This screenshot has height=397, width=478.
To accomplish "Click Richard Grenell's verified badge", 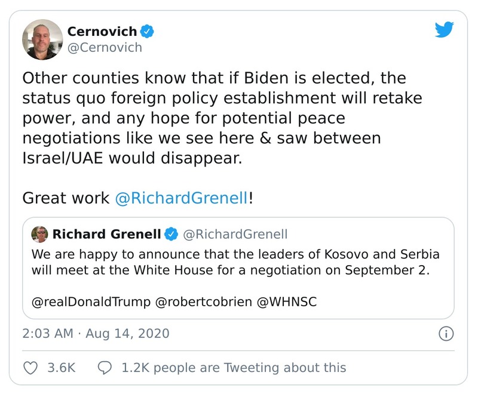I will coord(171,233).
